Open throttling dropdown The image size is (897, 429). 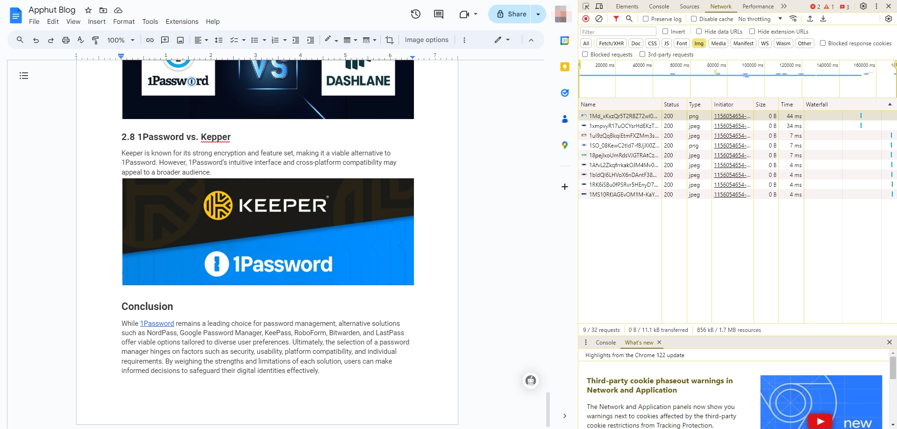(760, 19)
